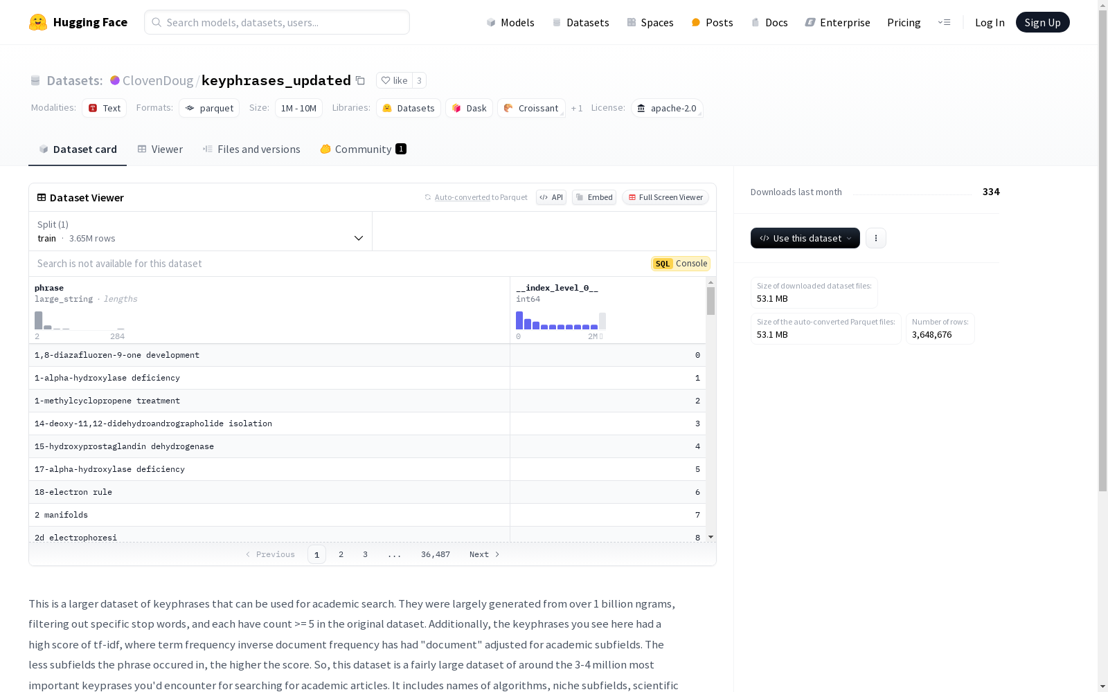
Task: Open the more options three-dot icon
Action: click(876, 238)
